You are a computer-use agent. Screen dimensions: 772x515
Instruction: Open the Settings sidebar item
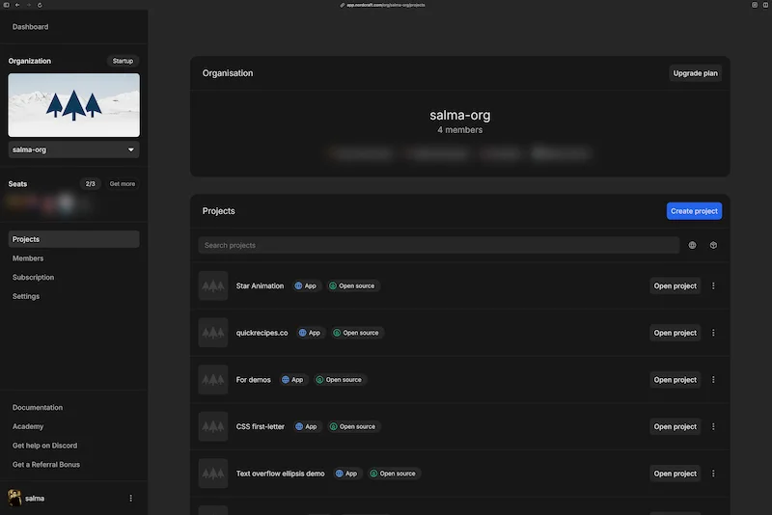(x=26, y=296)
